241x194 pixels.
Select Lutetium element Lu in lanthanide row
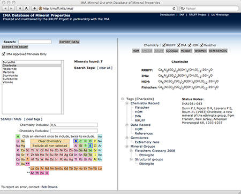coord(100,168)
